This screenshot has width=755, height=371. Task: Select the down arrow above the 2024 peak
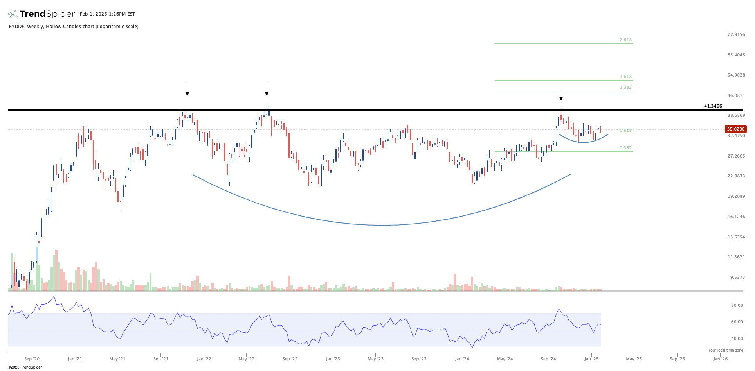pos(561,95)
